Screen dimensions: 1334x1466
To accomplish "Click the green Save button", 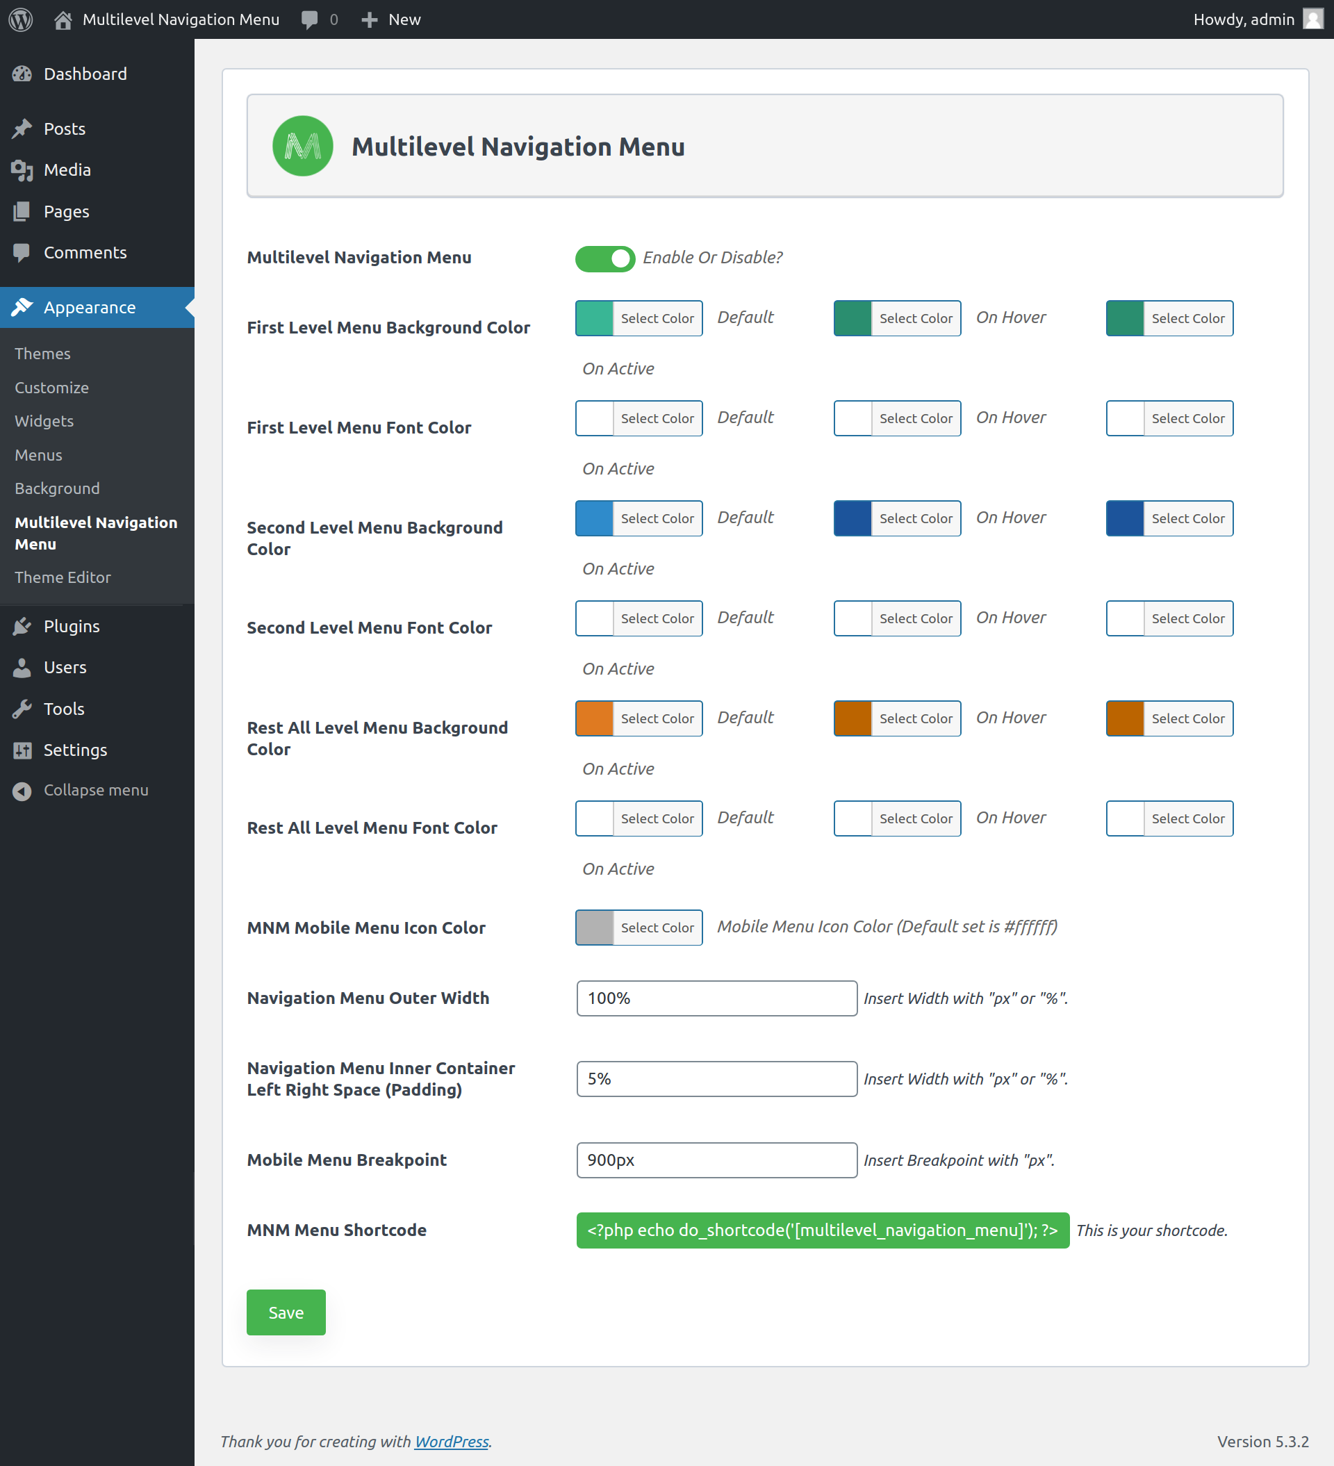I will click(286, 1312).
